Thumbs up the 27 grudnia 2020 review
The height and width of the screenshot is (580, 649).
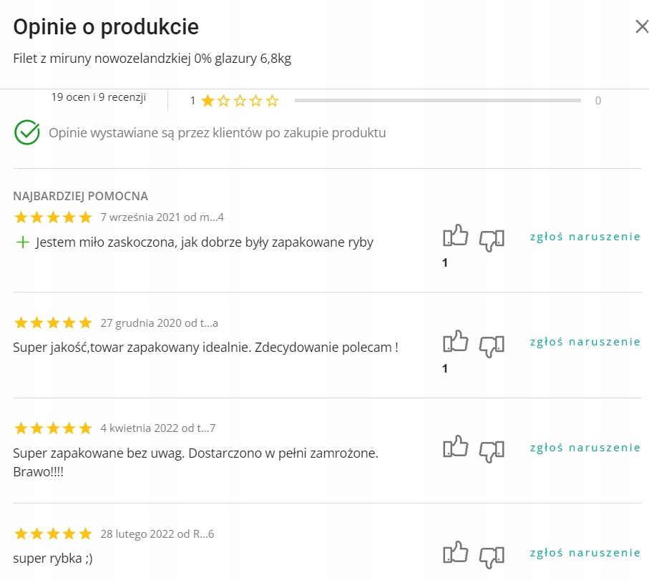click(x=456, y=343)
